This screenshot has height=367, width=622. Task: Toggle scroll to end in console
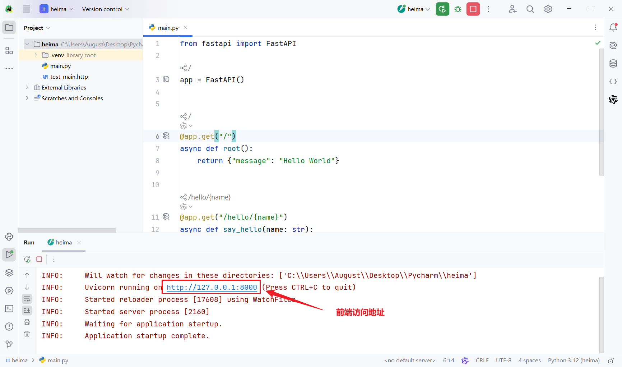tap(27, 310)
